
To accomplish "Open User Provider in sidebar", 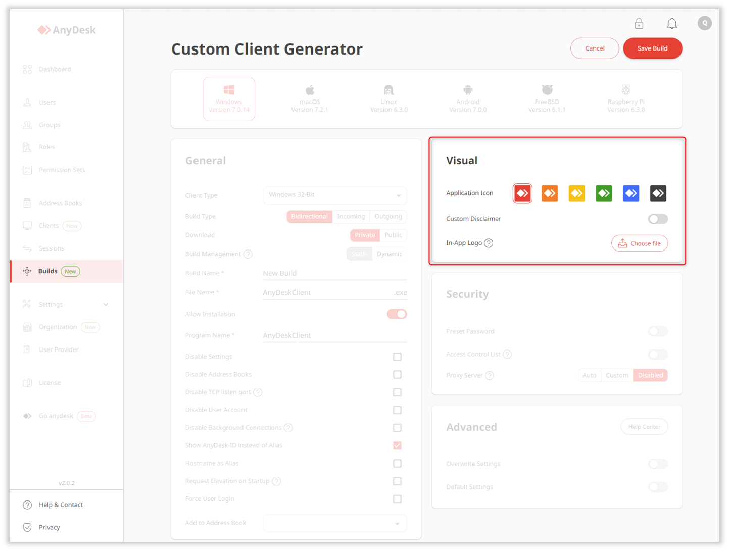I will 66,349.
